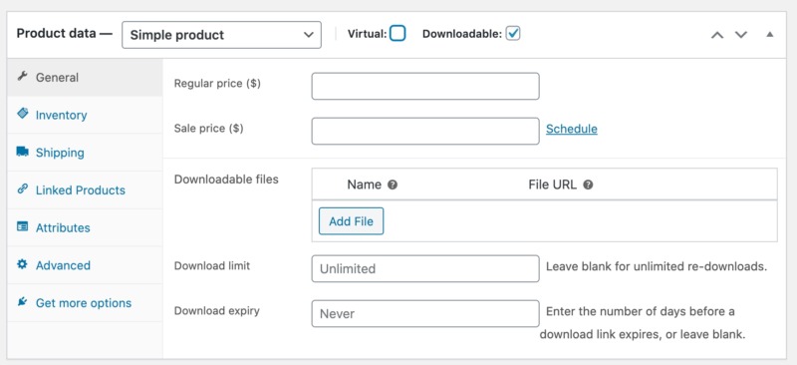
Task: Click the Advanced gear icon
Action: (22, 264)
